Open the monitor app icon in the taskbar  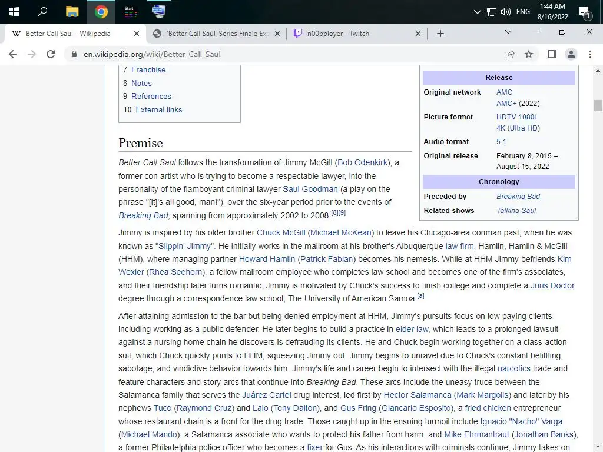coord(158,11)
